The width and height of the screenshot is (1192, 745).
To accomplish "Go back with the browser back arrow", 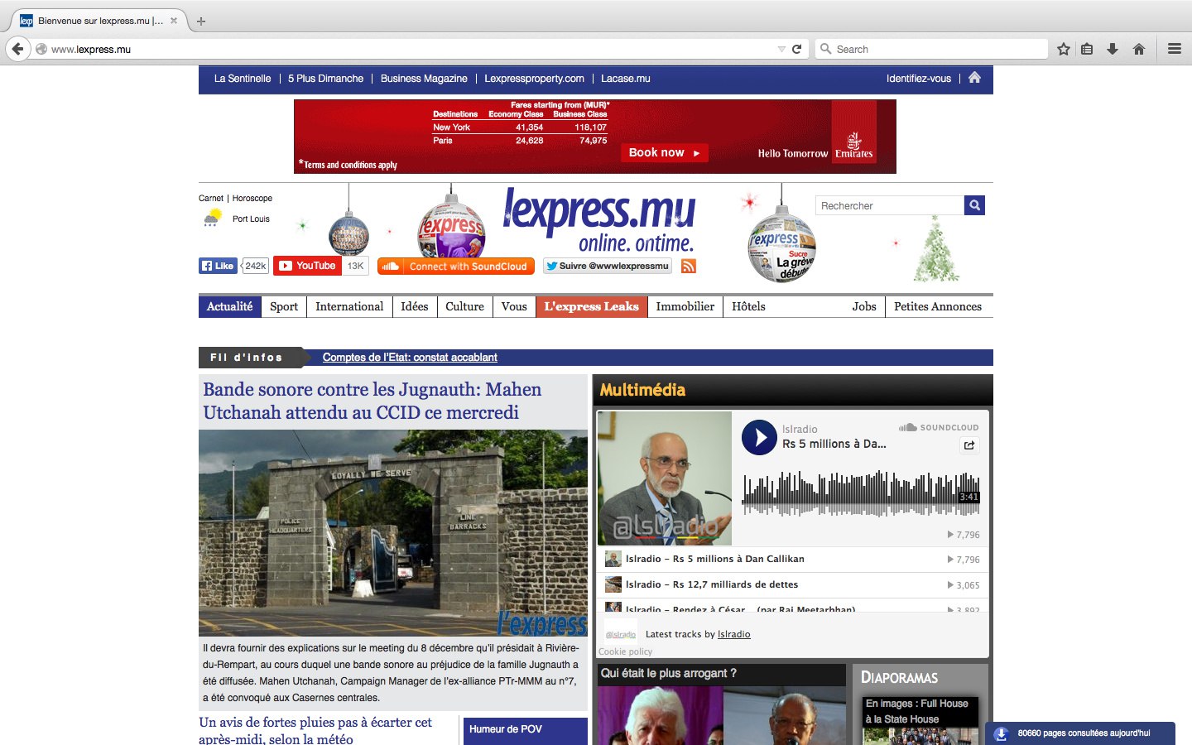I will [x=17, y=49].
